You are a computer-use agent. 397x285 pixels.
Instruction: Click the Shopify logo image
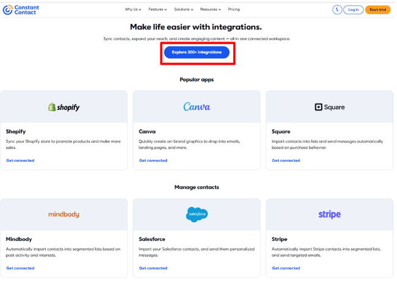point(64,107)
